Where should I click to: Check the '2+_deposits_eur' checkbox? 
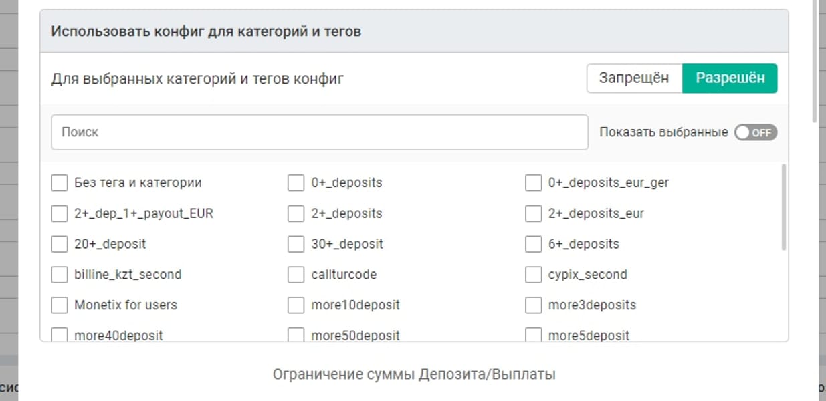click(x=533, y=213)
